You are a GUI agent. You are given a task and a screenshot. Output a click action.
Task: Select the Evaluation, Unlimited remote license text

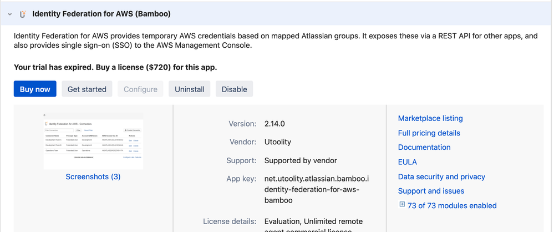(313, 226)
